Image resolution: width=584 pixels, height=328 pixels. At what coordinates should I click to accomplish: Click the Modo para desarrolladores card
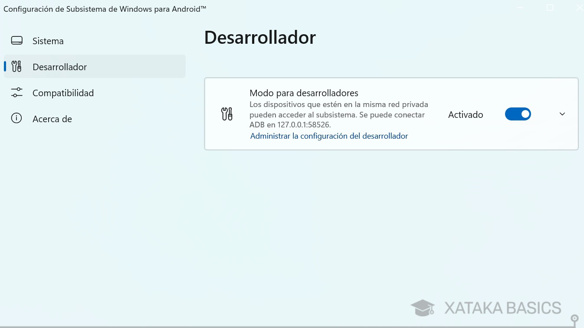(390, 114)
